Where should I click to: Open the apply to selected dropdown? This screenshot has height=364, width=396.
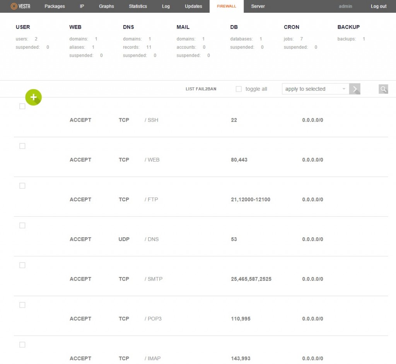[x=315, y=89]
